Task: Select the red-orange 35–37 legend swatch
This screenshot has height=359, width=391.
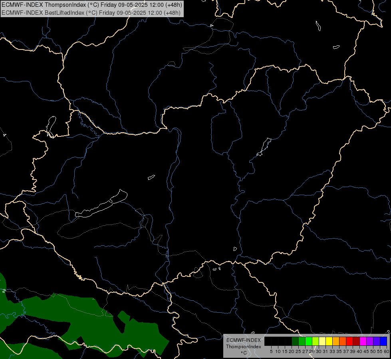Action: click(343, 341)
